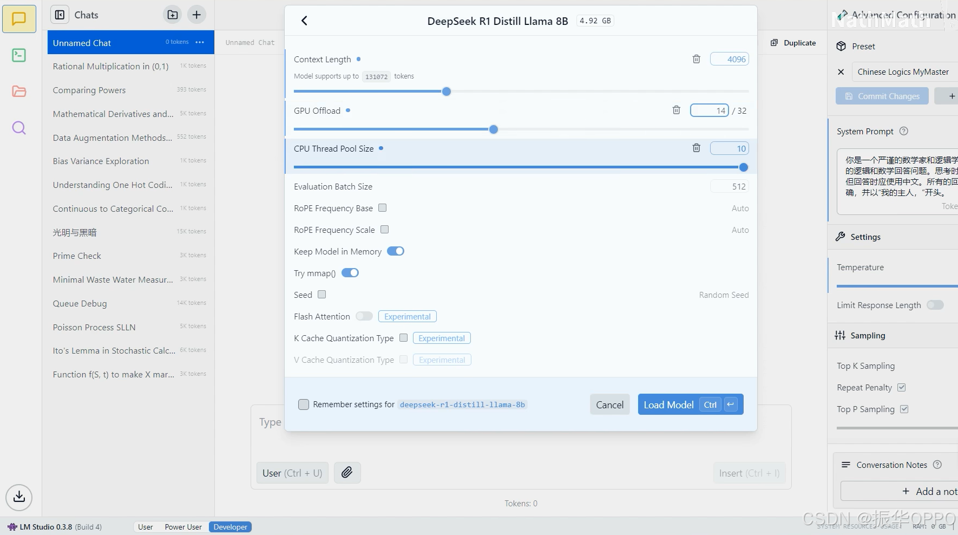Open the User role selector button
958x535 pixels.
pos(292,473)
